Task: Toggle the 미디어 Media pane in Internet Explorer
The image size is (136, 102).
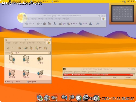Action: point(83,24)
